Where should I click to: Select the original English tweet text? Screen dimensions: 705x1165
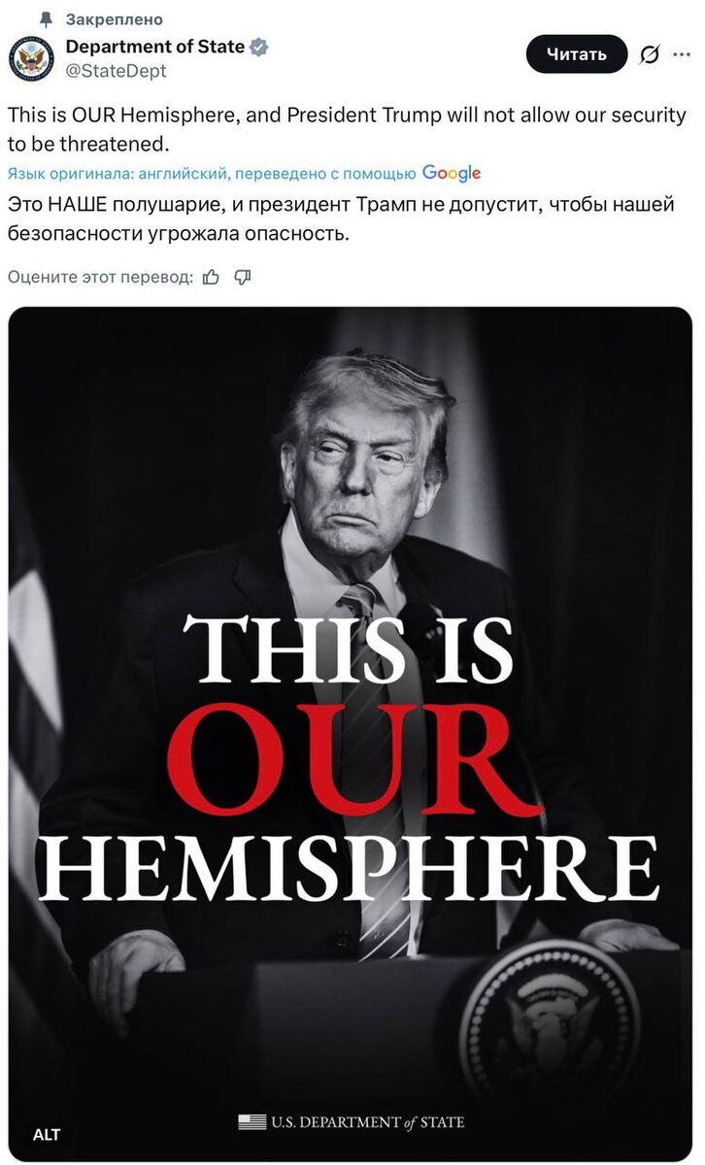pyautogui.click(x=347, y=129)
